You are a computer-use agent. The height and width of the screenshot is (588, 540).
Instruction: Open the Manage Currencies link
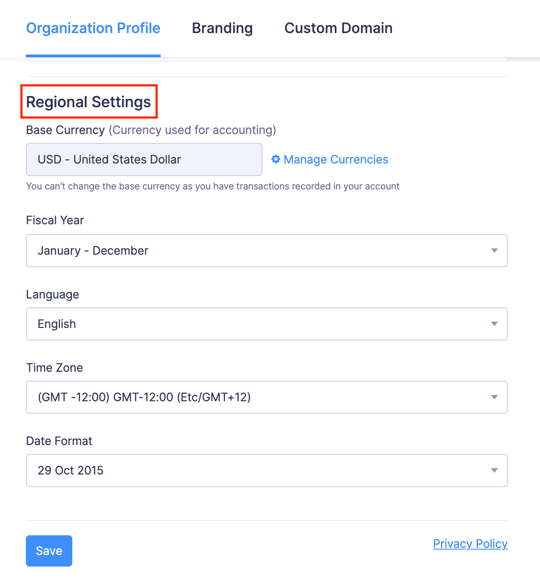pyautogui.click(x=336, y=160)
